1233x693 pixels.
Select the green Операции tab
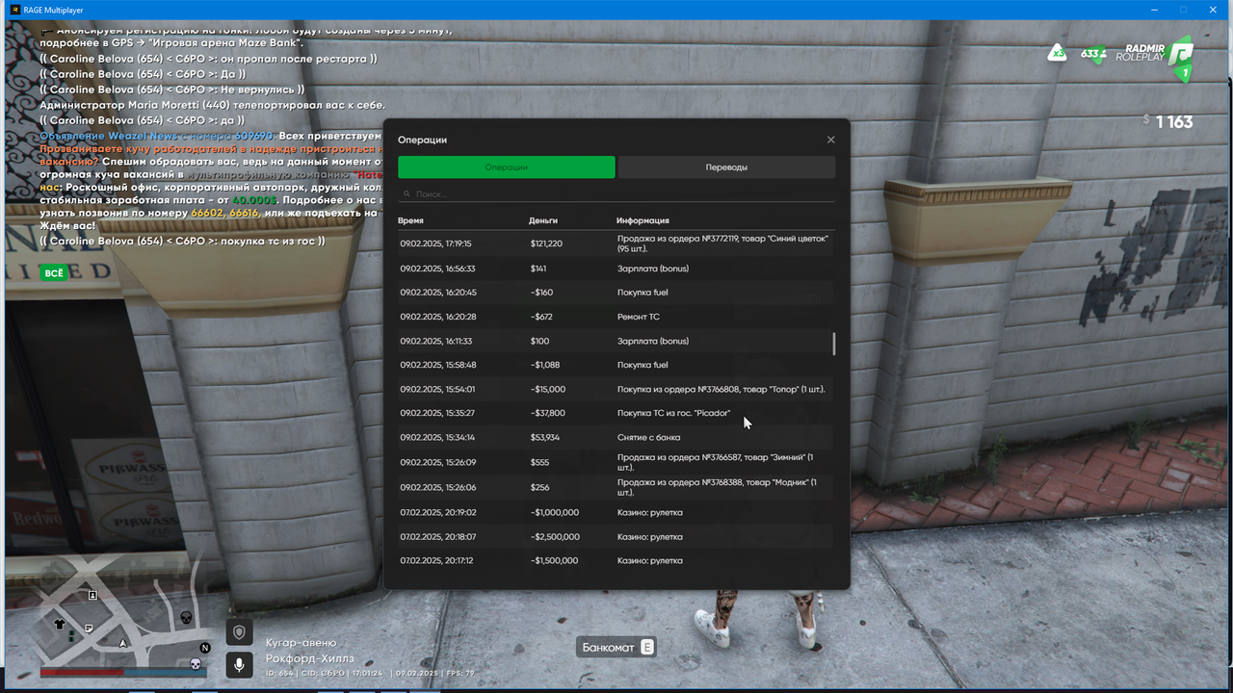click(507, 167)
